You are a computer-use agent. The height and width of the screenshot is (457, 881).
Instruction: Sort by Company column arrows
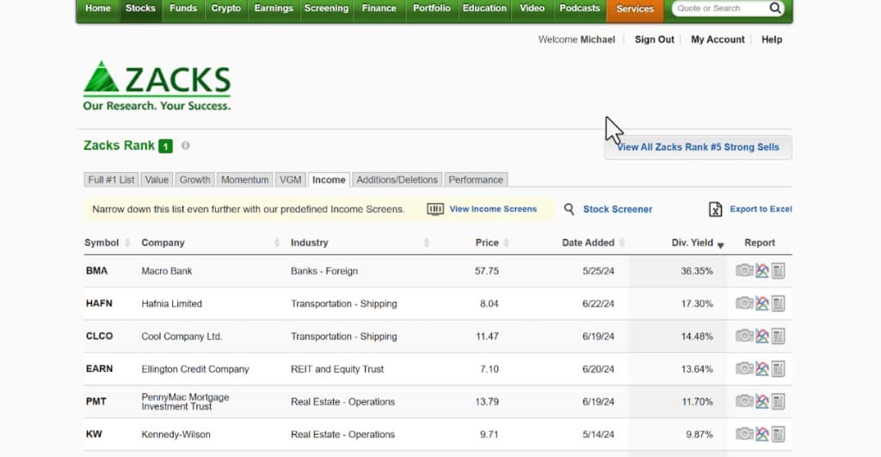[x=277, y=243]
